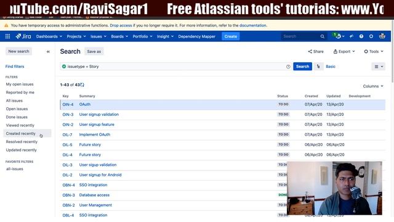394x222 pixels.
Task: Sort by the Summary column header
Action: (87, 96)
